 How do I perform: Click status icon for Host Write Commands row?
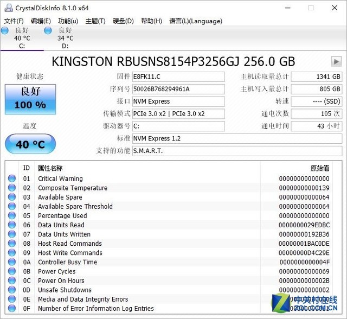[12, 253]
